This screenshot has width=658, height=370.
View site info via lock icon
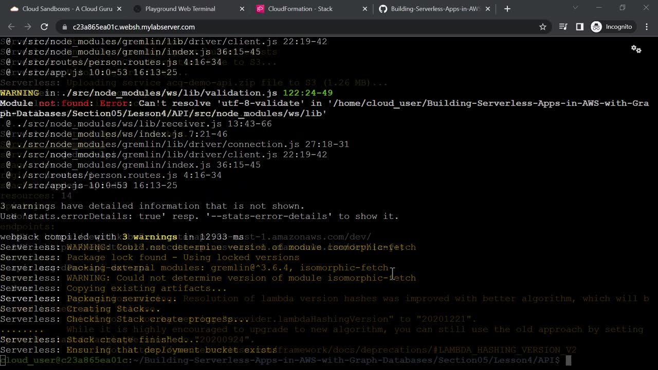pyautogui.click(x=65, y=27)
